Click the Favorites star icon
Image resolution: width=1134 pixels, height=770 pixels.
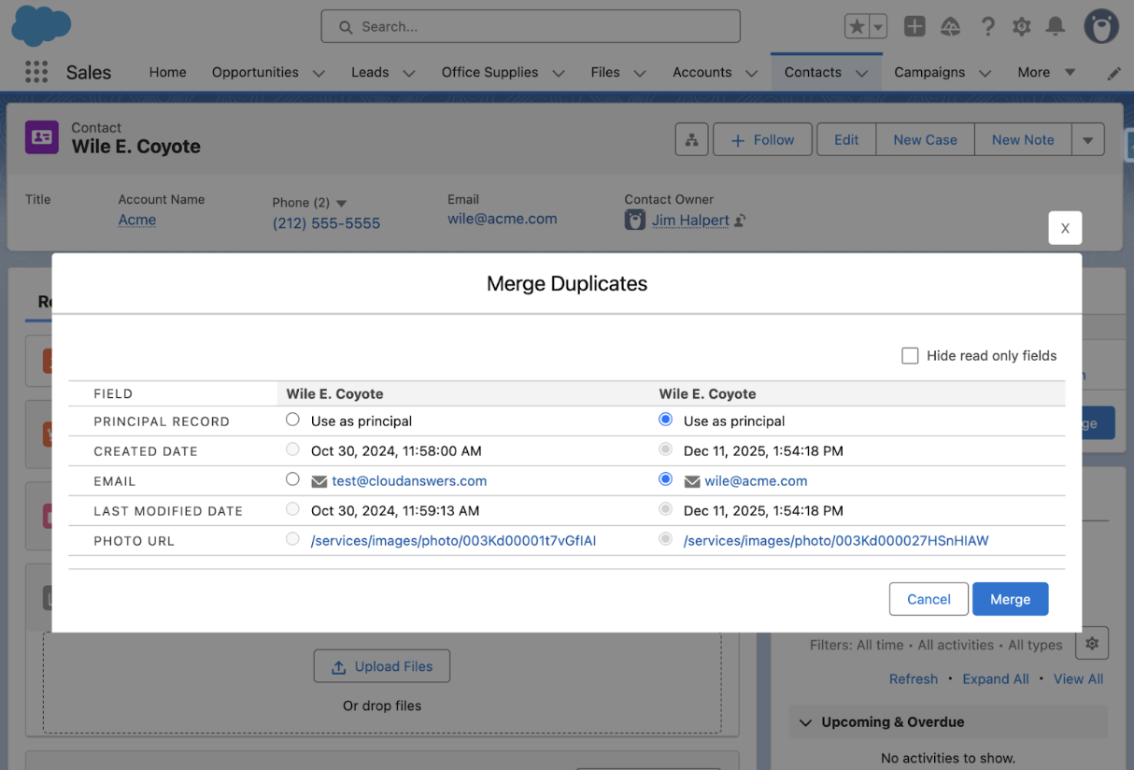(x=857, y=27)
